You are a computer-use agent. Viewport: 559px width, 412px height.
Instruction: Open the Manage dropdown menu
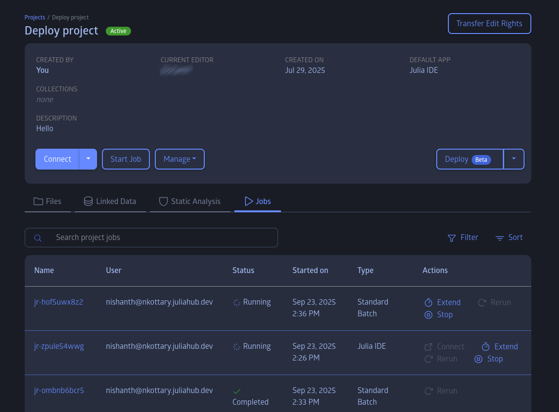(180, 159)
